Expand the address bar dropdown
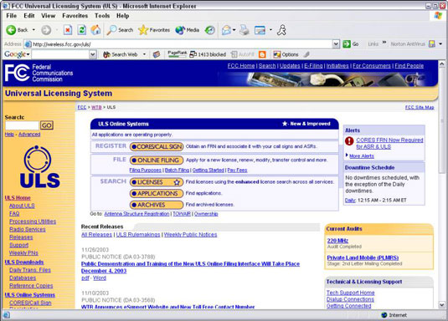 336,44
